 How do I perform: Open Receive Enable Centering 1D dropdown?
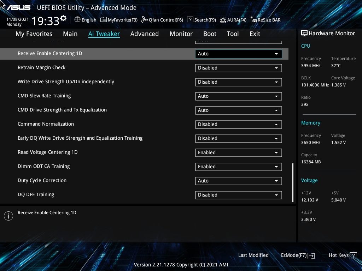[x=239, y=54]
